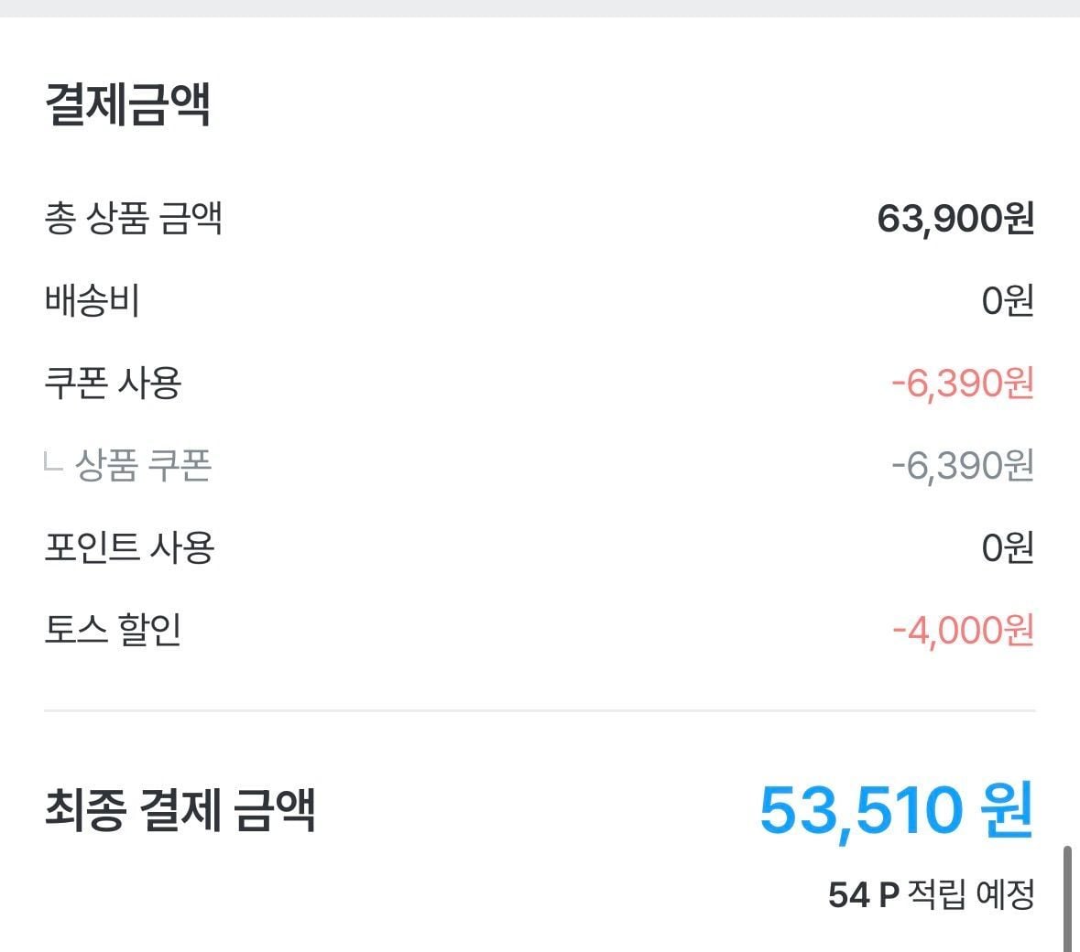
Task: Click the vertical scrollbar on the right edge
Action: 1067,899
